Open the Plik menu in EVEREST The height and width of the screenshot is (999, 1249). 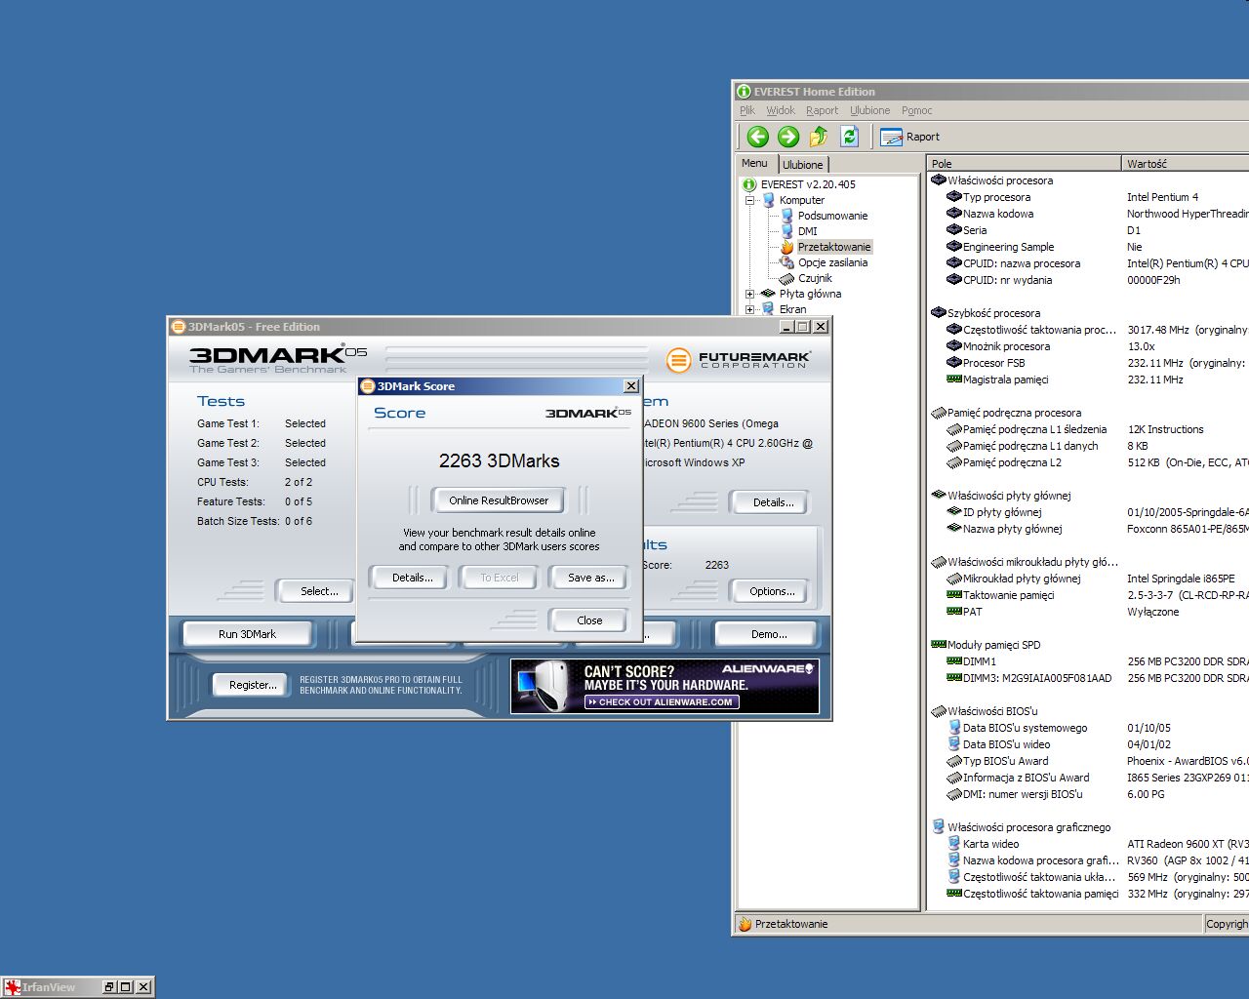click(747, 110)
